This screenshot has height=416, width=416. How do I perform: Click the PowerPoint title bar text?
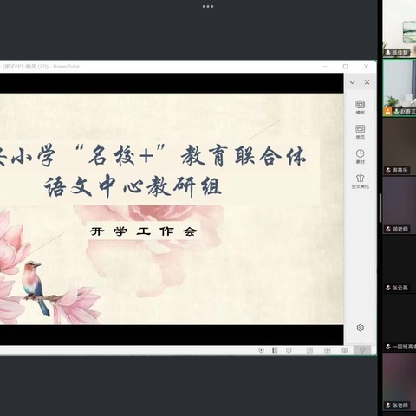41,67
